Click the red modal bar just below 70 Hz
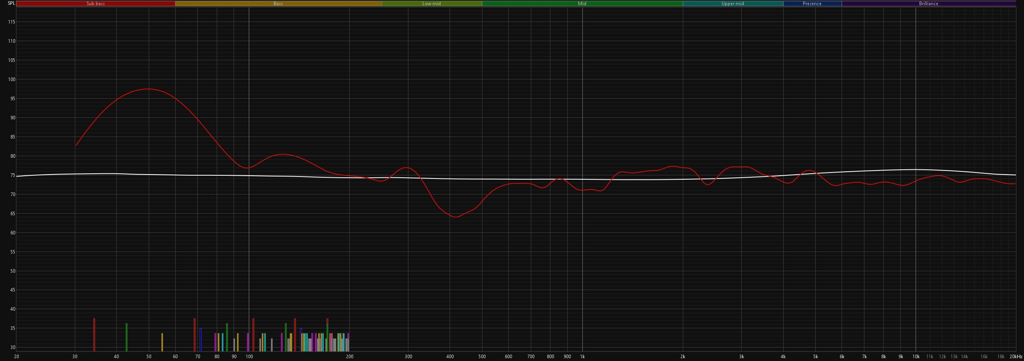This screenshot has height=361, width=1024. pos(194,335)
